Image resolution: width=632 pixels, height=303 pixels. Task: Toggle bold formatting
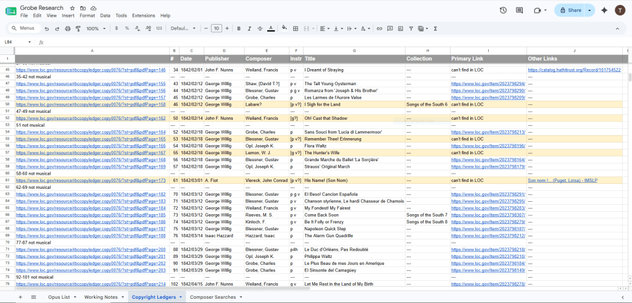click(239, 28)
